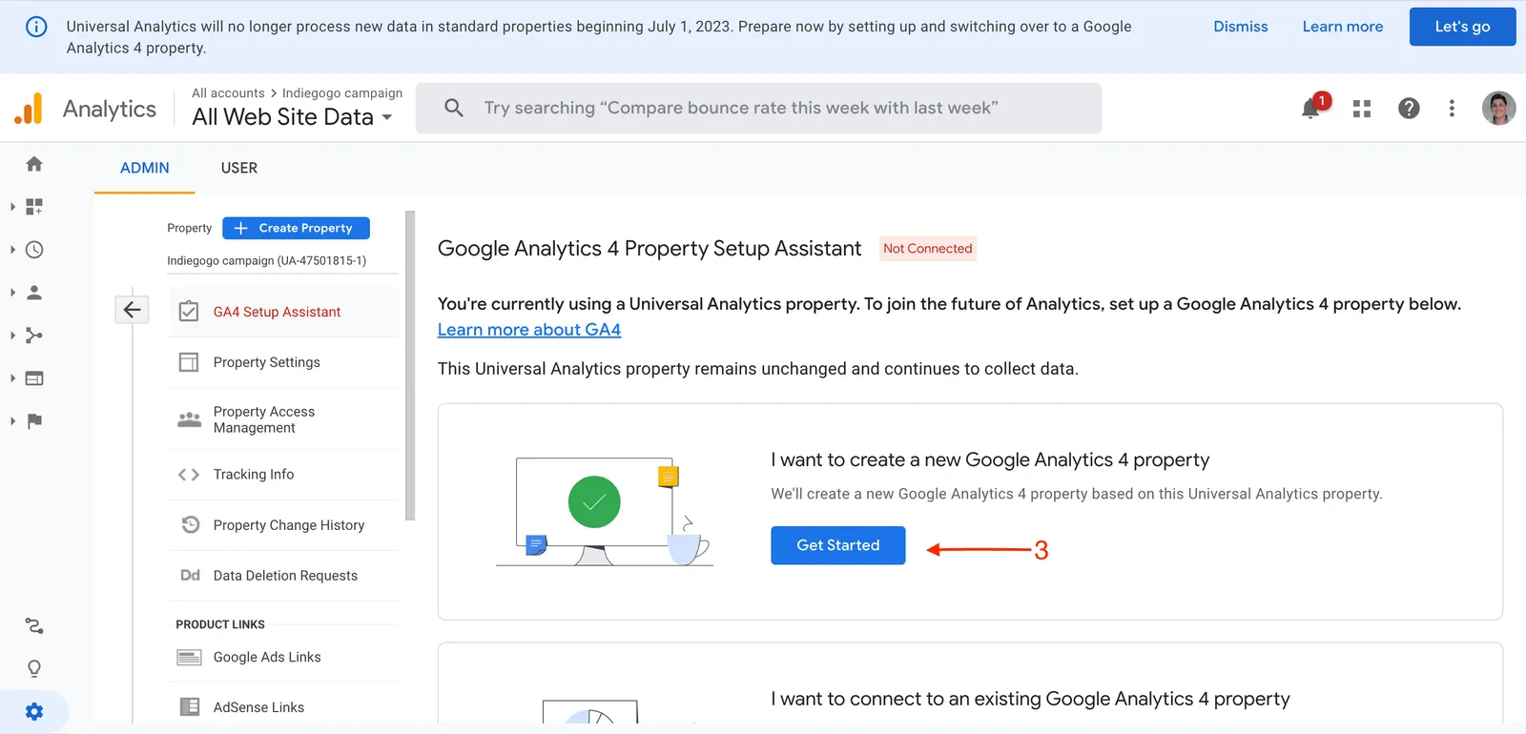The width and height of the screenshot is (1526, 734).
Task: Open the Customization dashboards icon
Action: coord(34,207)
